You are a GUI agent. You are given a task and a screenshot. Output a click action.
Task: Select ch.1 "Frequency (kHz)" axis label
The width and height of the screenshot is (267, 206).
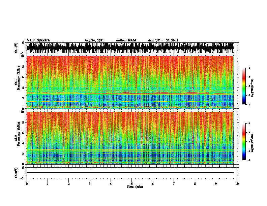click(x=19, y=78)
